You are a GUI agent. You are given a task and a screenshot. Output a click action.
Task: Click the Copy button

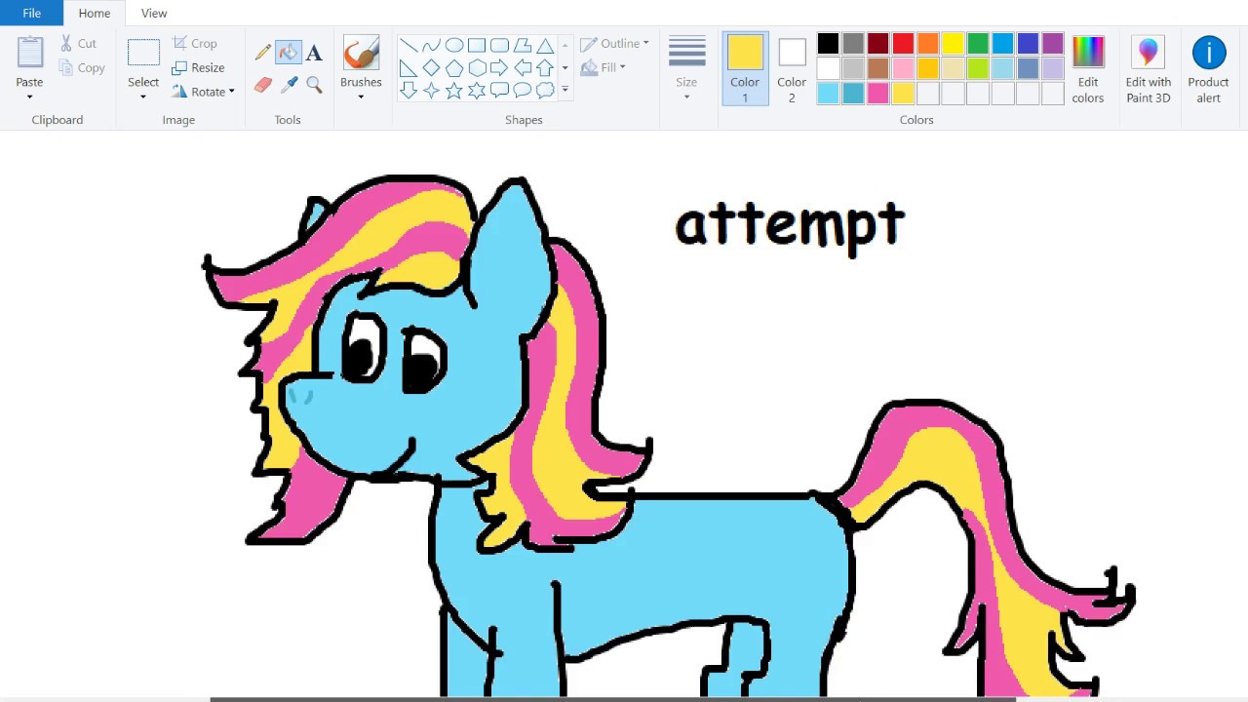(x=81, y=68)
